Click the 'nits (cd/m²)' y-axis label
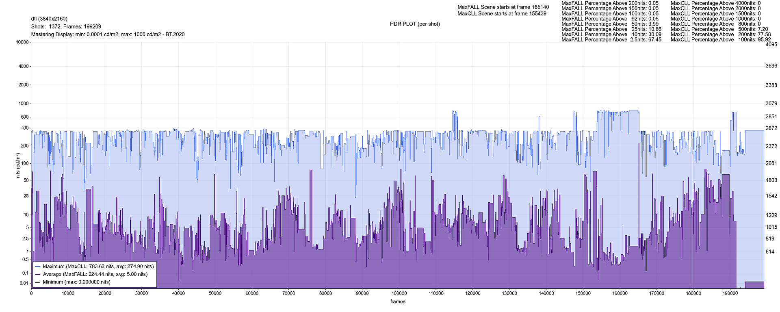This screenshot has width=780, height=312. [18, 166]
